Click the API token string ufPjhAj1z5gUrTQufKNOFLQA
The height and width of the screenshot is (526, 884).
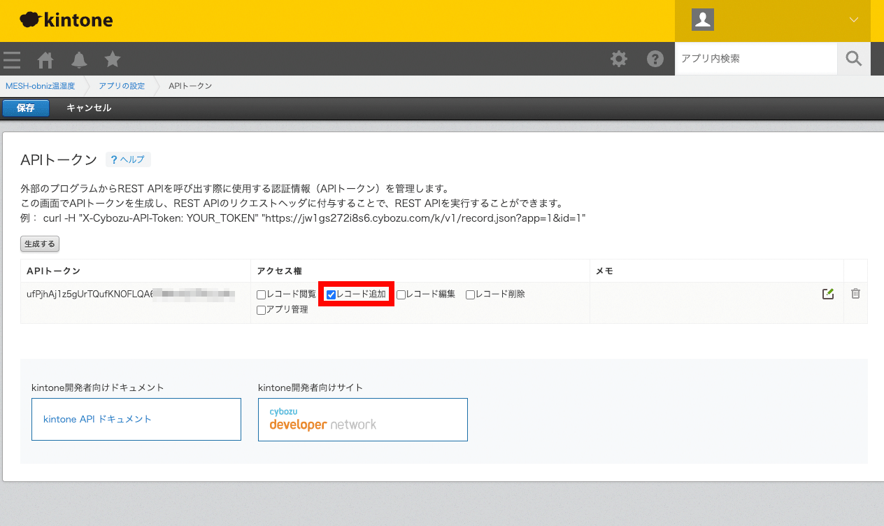coord(130,294)
